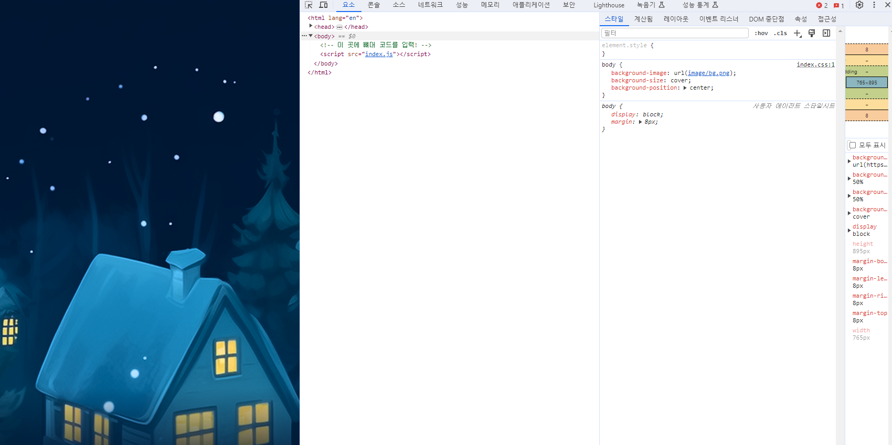This screenshot has height=445, width=892.
Task: Click the ellipsis badge inside the head tag
Action: pyautogui.click(x=339, y=27)
